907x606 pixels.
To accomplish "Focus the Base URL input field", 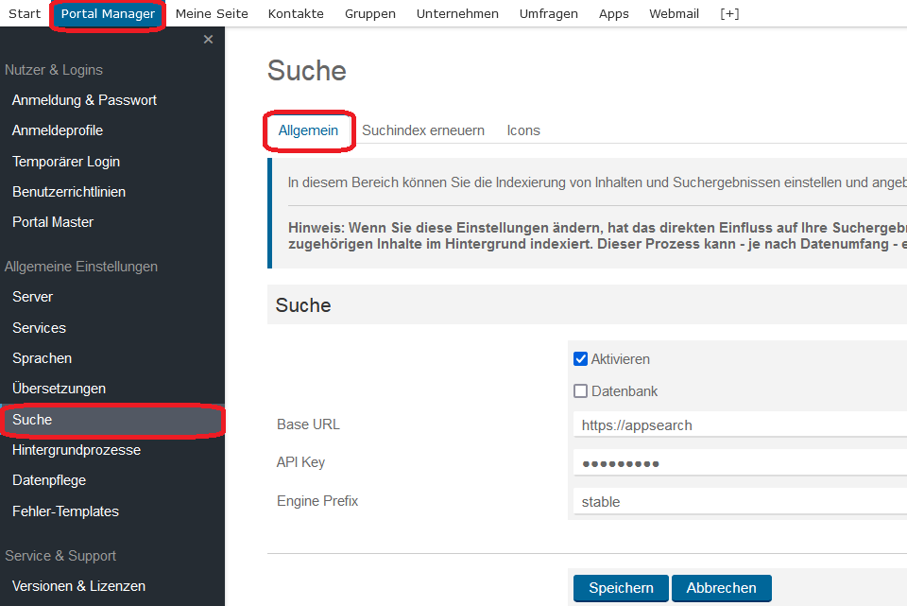I will click(x=740, y=424).
